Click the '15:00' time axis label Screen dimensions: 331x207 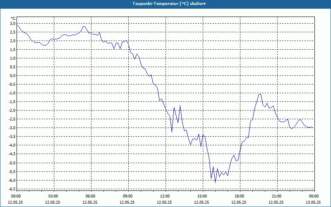coord(202,196)
